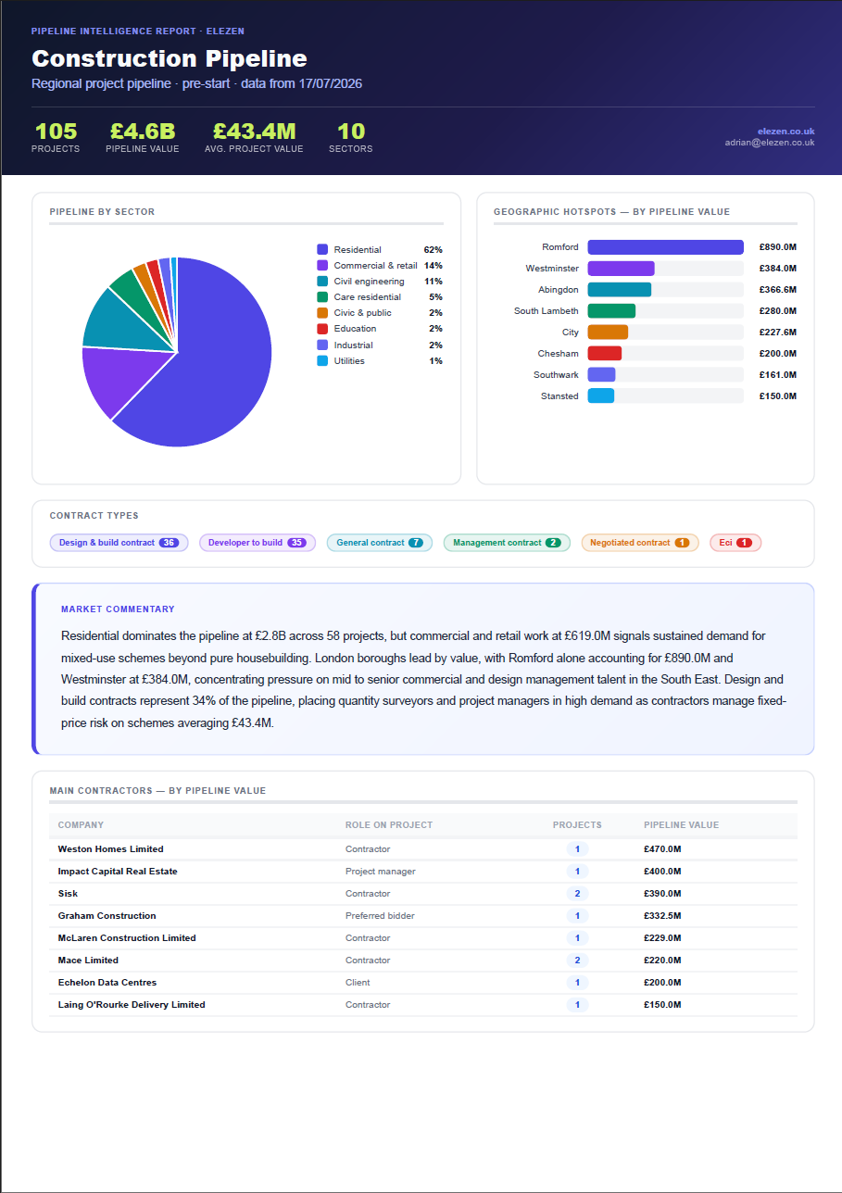Image resolution: width=842 pixels, height=1193 pixels.
Task: Select the Eci contract chip
Action: tap(735, 543)
